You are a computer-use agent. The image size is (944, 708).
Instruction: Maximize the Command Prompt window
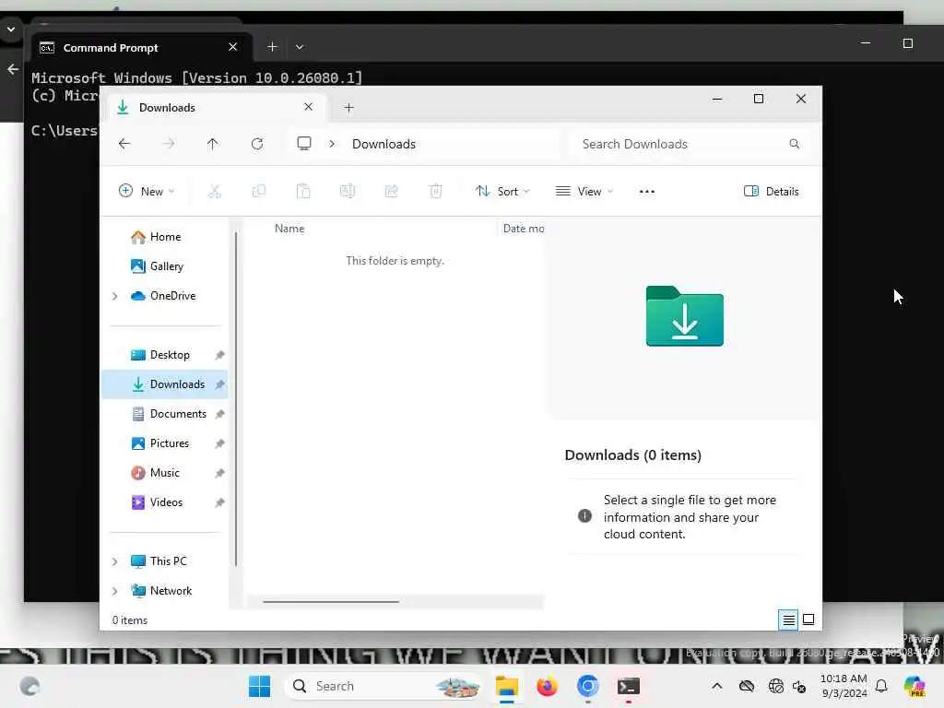(x=908, y=43)
